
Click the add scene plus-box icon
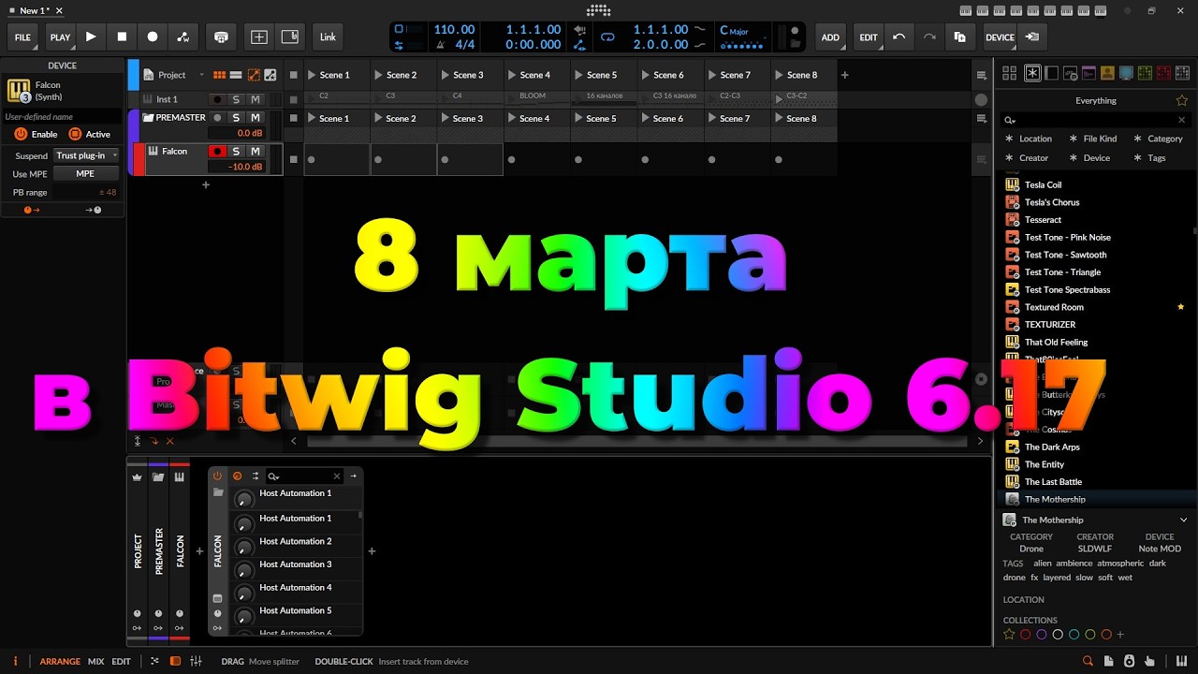259,37
